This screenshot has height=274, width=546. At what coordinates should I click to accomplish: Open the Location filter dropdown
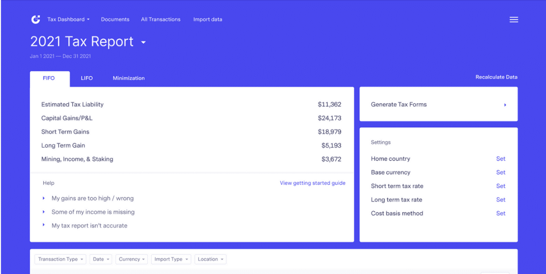pyautogui.click(x=210, y=259)
